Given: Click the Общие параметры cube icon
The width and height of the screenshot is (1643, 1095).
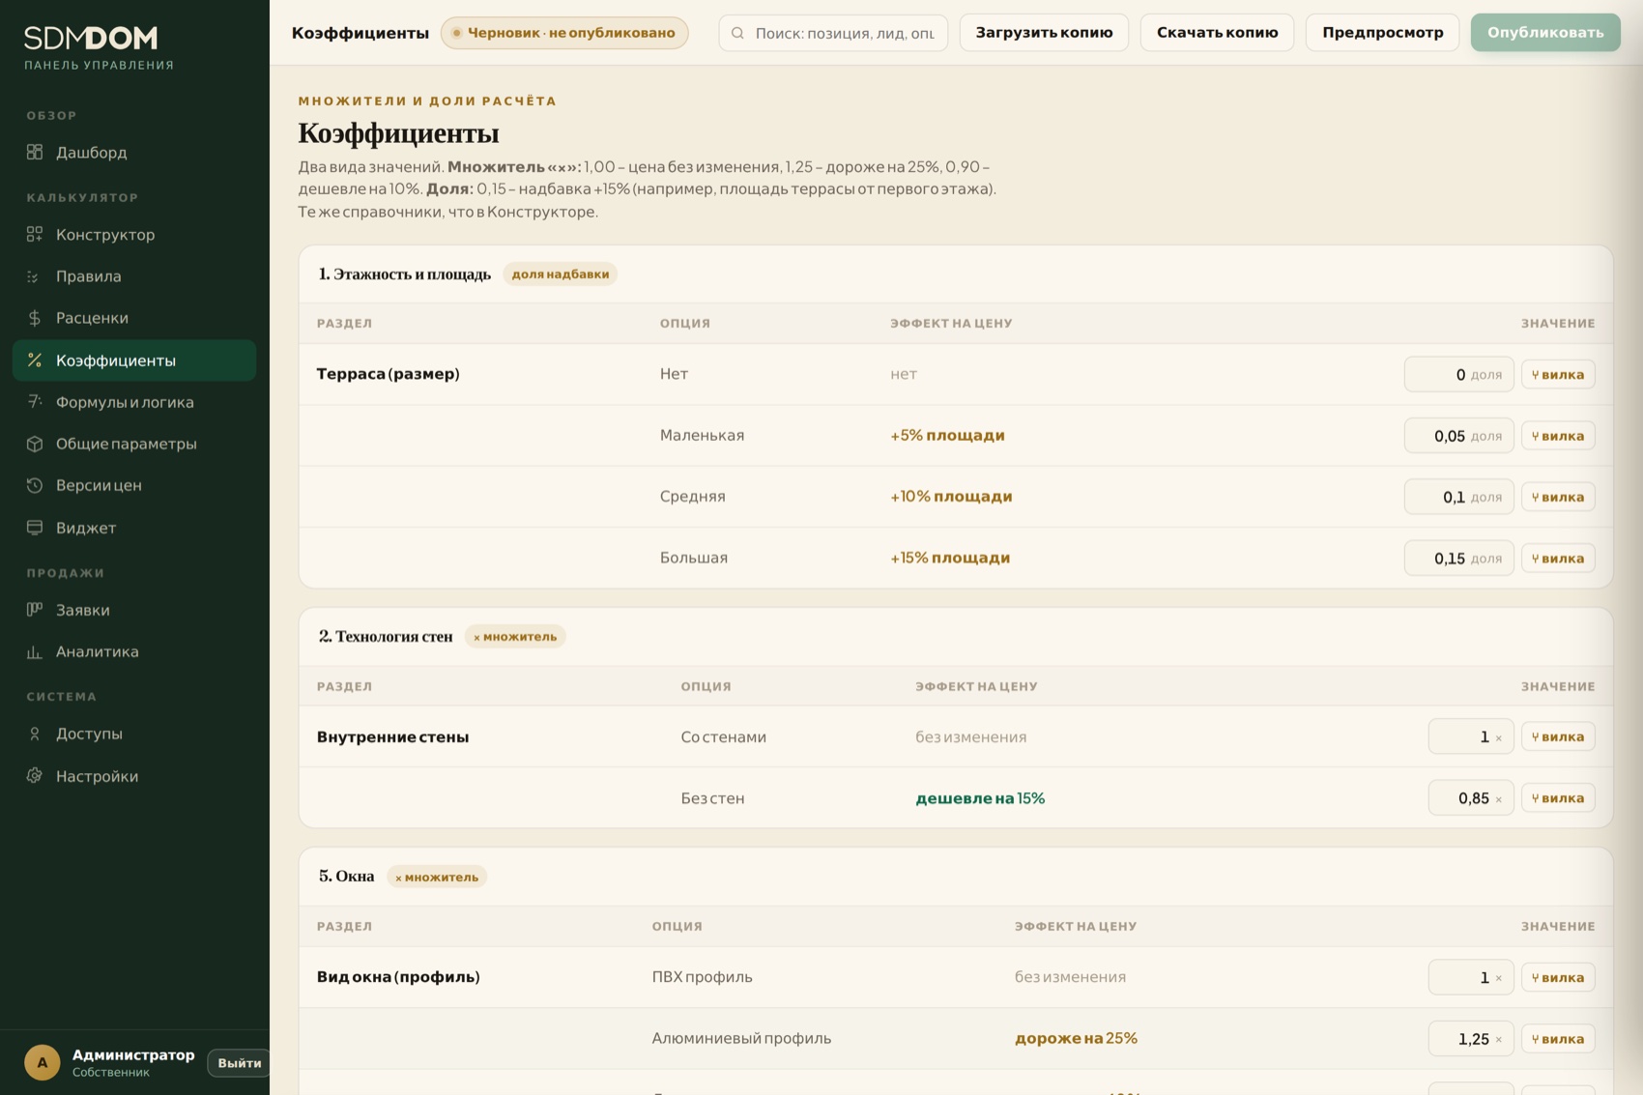Looking at the screenshot, I should pyautogui.click(x=35, y=444).
